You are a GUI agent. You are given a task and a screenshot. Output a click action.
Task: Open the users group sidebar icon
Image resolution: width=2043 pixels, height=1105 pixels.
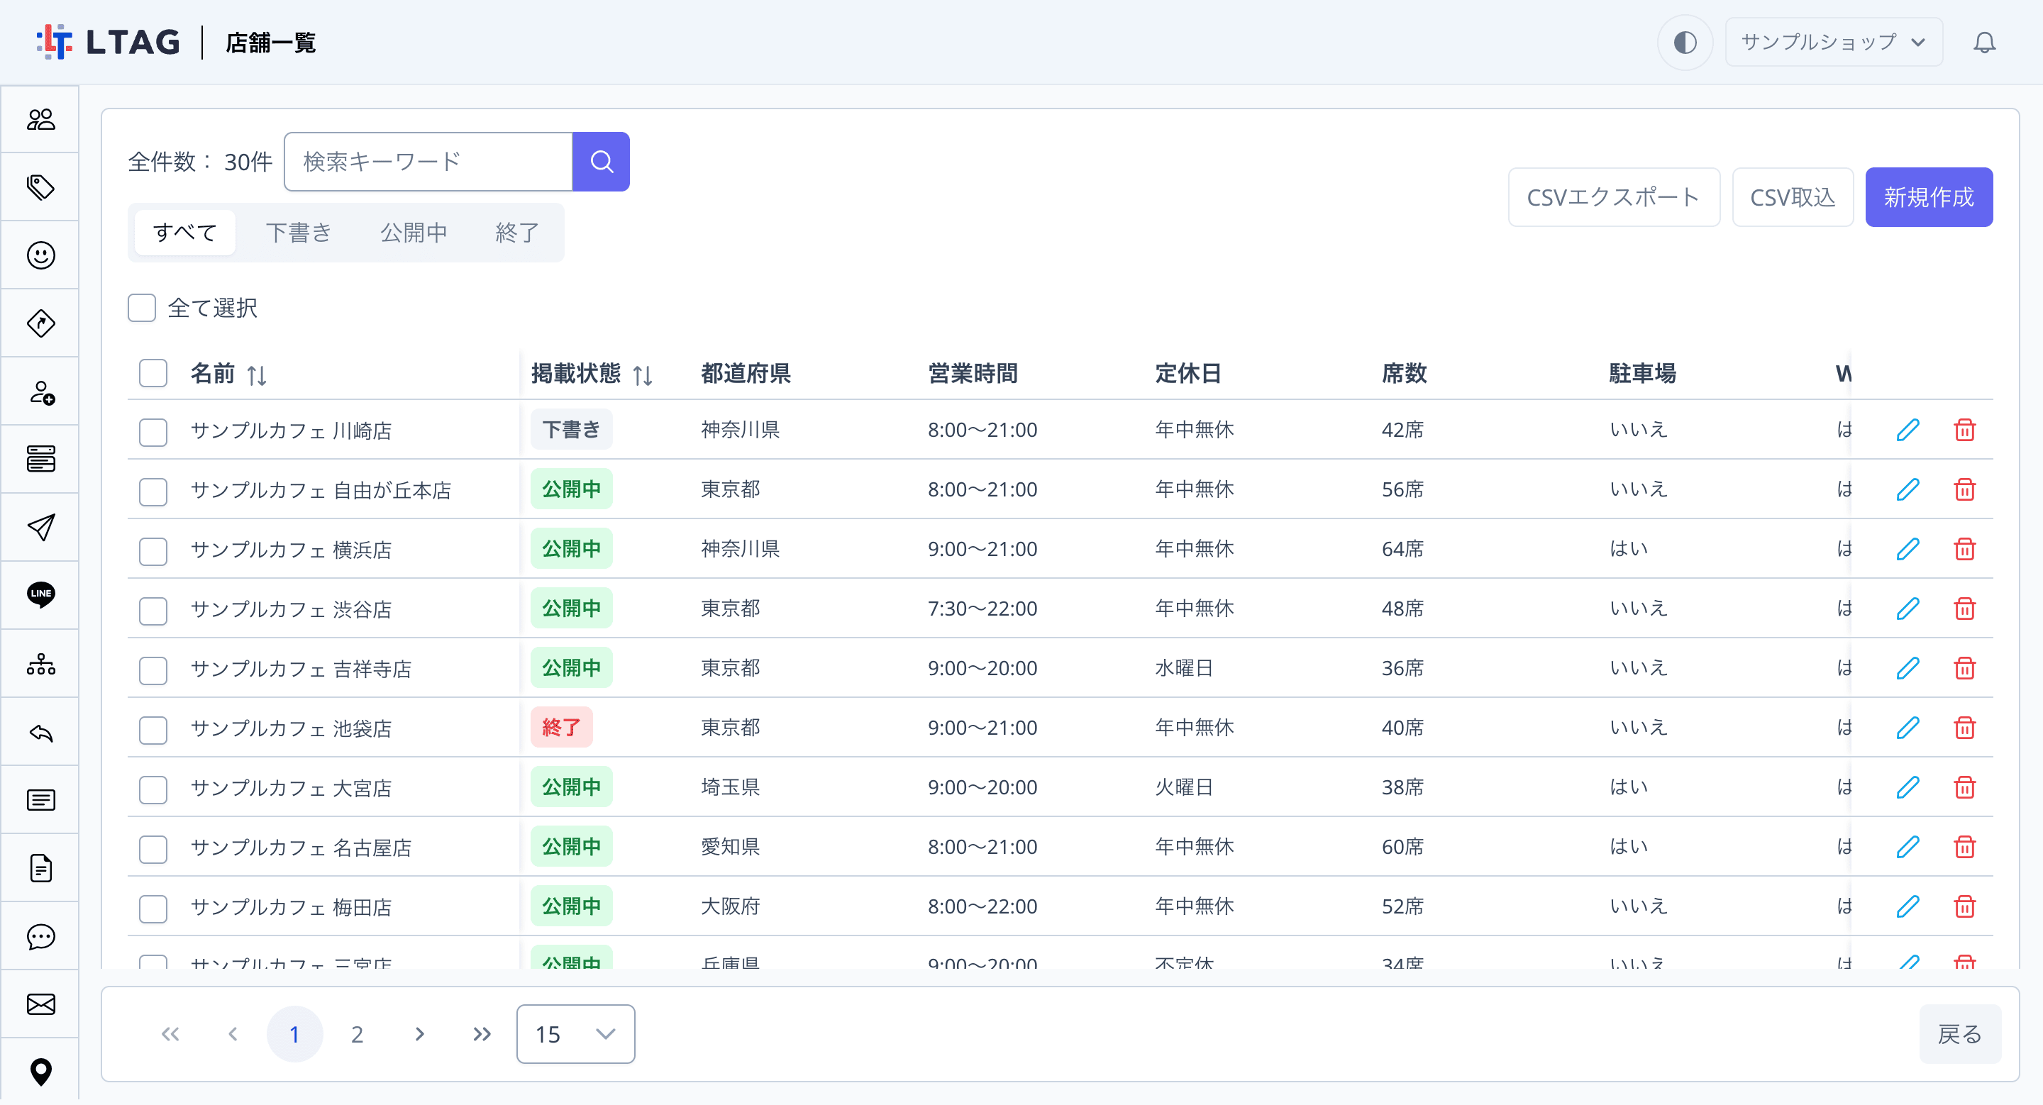point(40,120)
